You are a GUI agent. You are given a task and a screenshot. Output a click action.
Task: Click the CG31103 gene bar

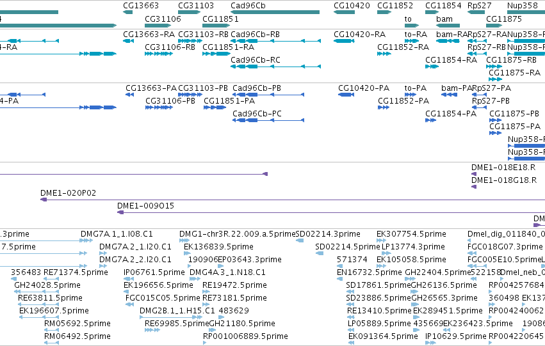point(189,12)
